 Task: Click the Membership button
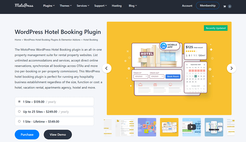[x=207, y=5]
